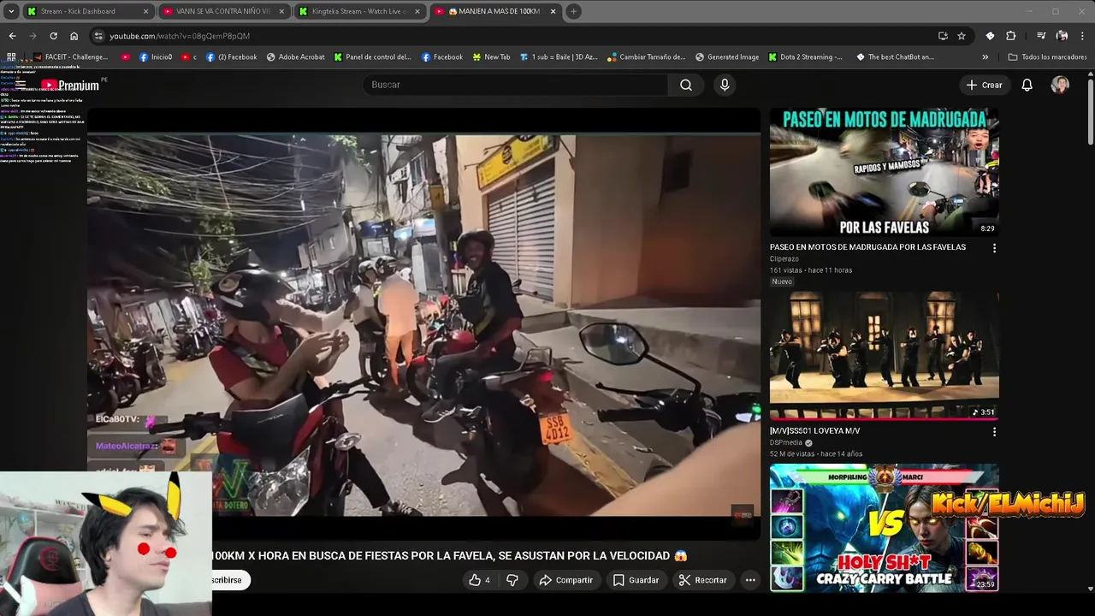Open the Dota 2 Streaming bookmark
This screenshot has width=1095, height=616.
click(804, 57)
